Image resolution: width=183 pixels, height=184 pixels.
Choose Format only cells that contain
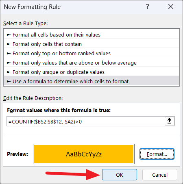[91, 44]
